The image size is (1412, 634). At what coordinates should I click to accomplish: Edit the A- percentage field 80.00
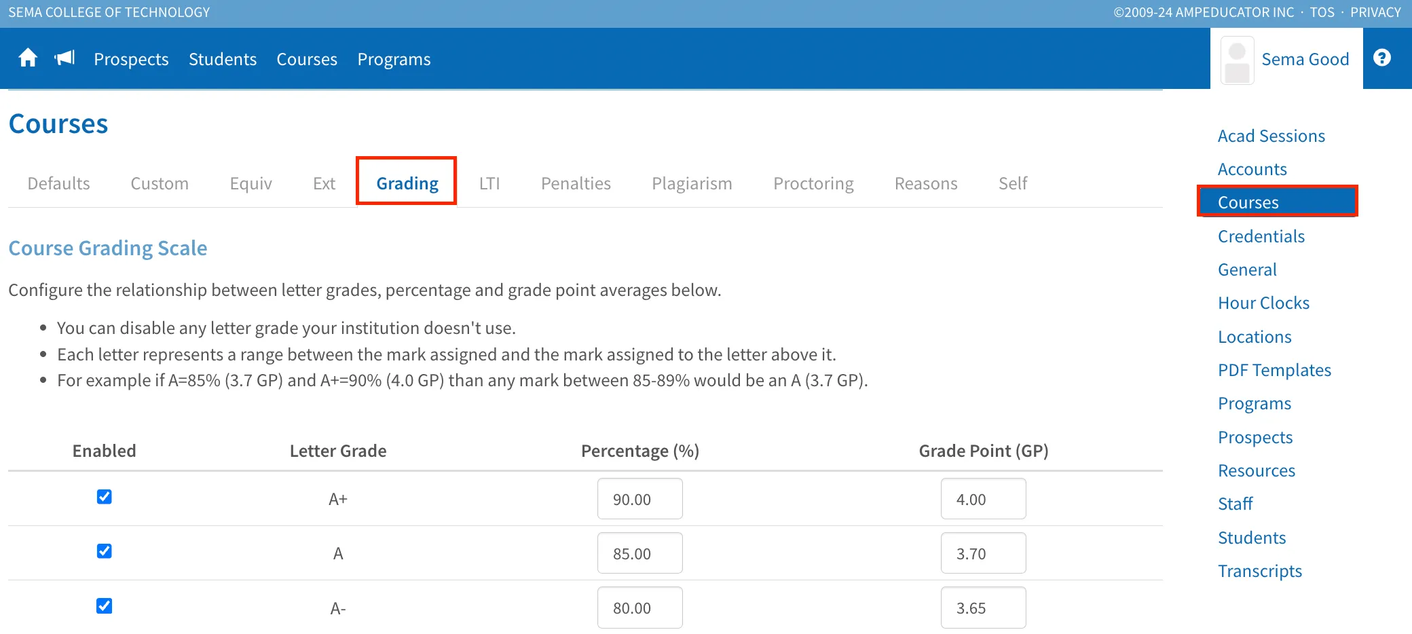(639, 608)
